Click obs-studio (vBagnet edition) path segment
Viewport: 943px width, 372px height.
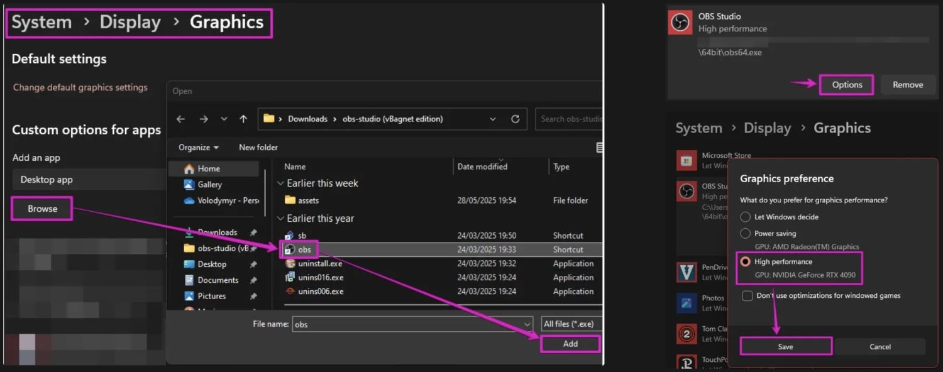pyautogui.click(x=393, y=119)
